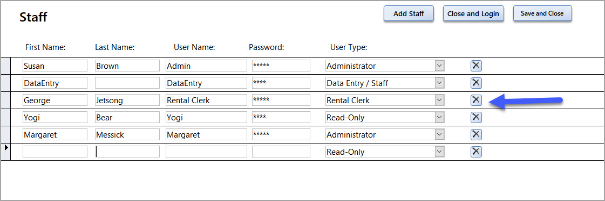The height and width of the screenshot is (201, 605).
Task: Open Susan's Administrator user type dropdown
Action: pos(439,66)
